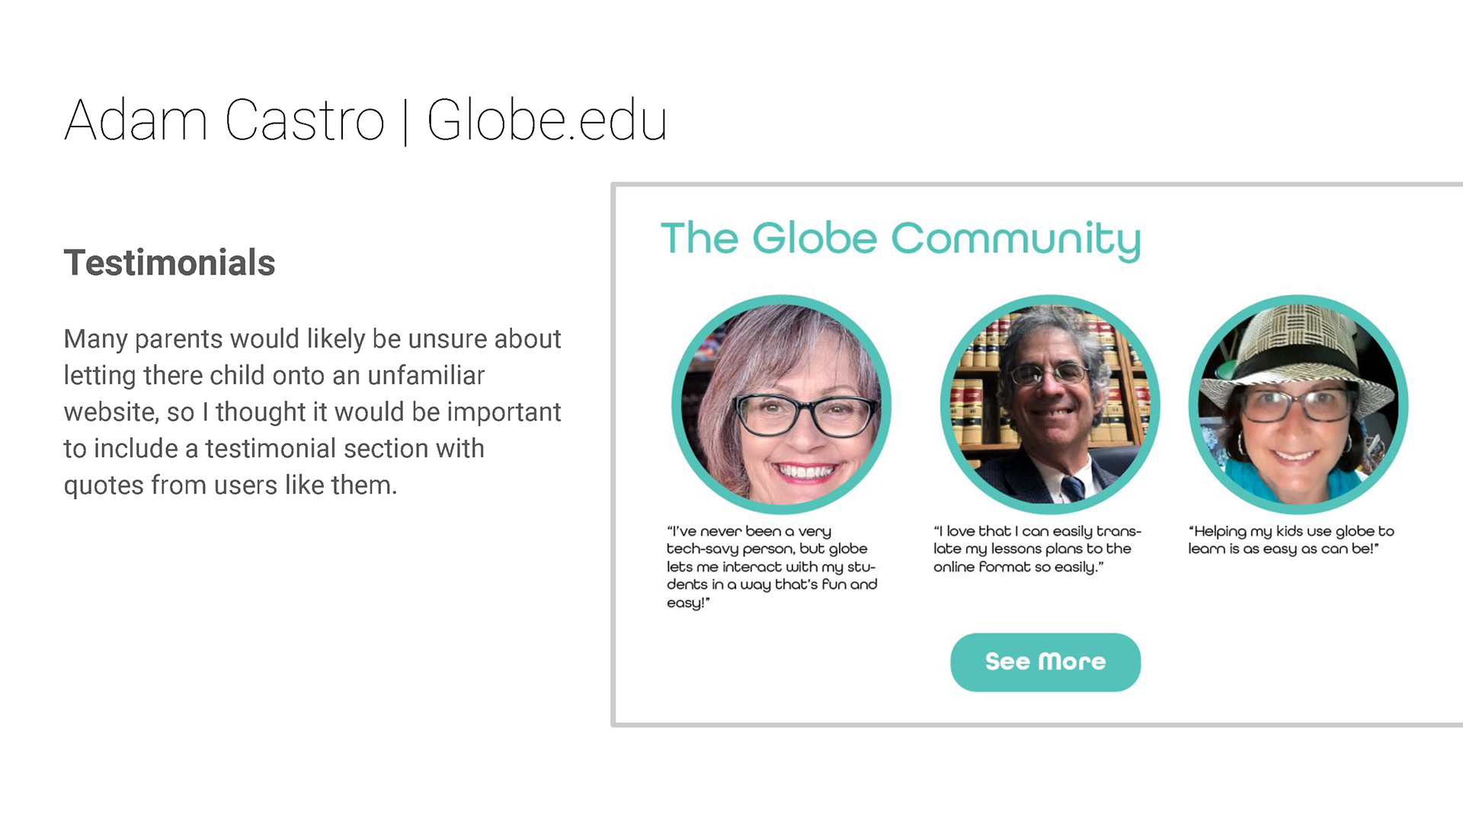Click the Adam Castro | Globe.edu title
This screenshot has width=1463, height=823.
[x=366, y=120]
